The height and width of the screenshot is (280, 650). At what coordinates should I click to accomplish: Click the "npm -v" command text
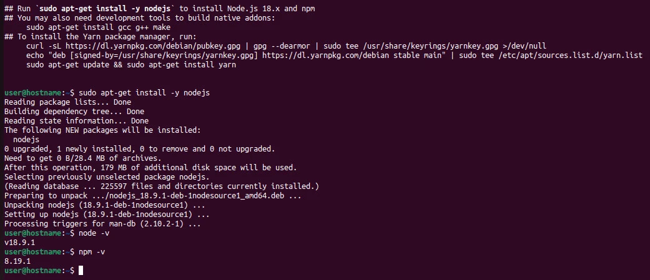click(x=92, y=252)
